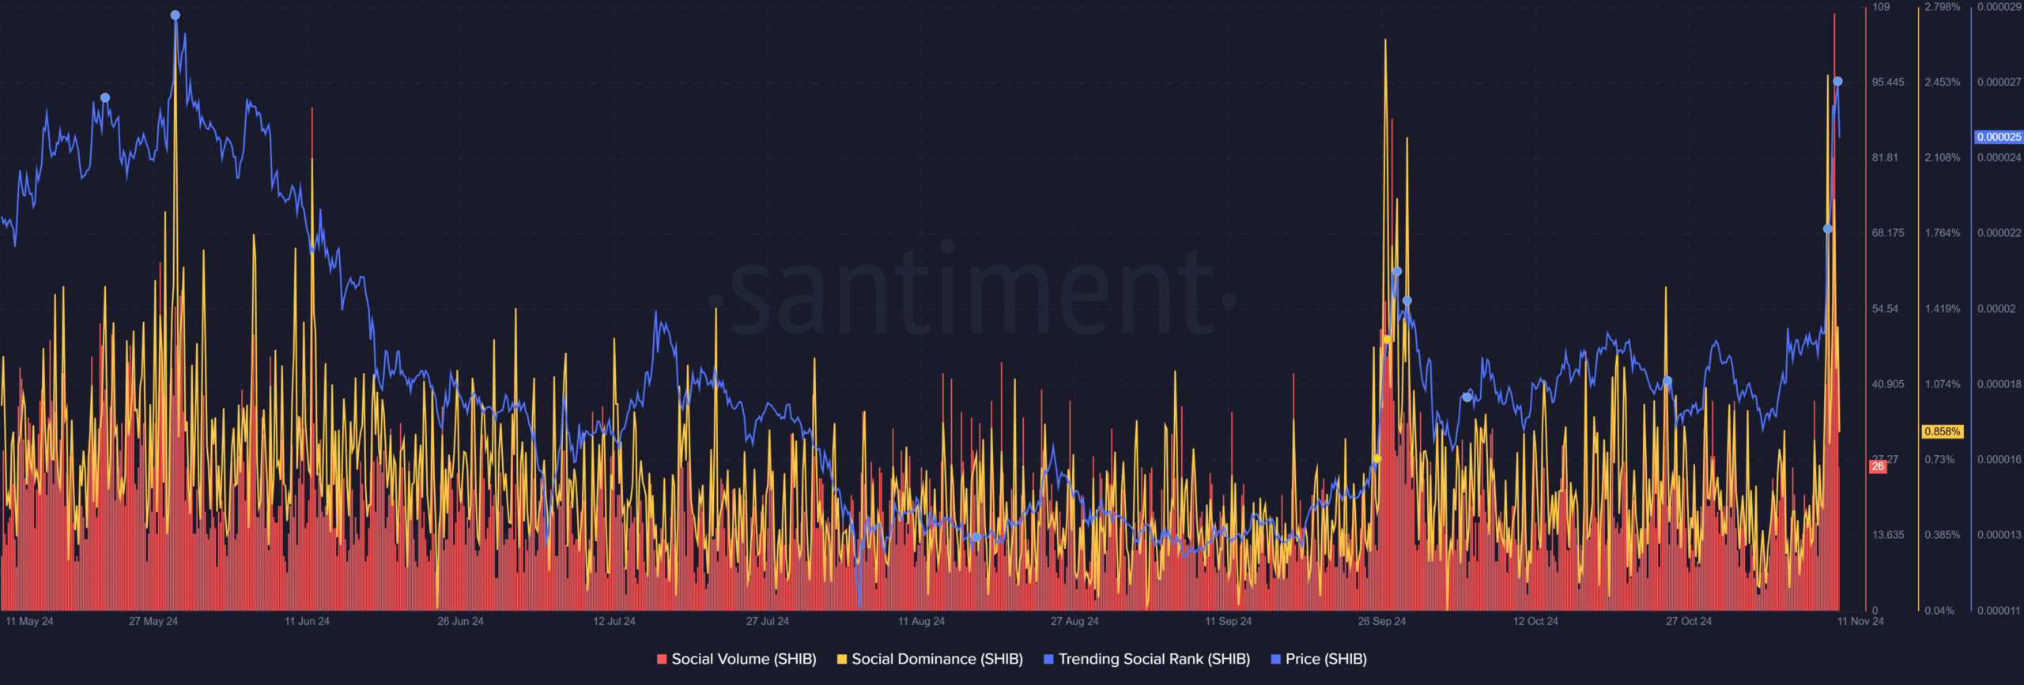2024x685 pixels.
Task: Click the 0.000027 price axis label
Action: pyautogui.click(x=1999, y=82)
